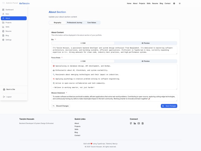Click the Logout arrow icon
The image size is (201, 151).
point(4,97)
